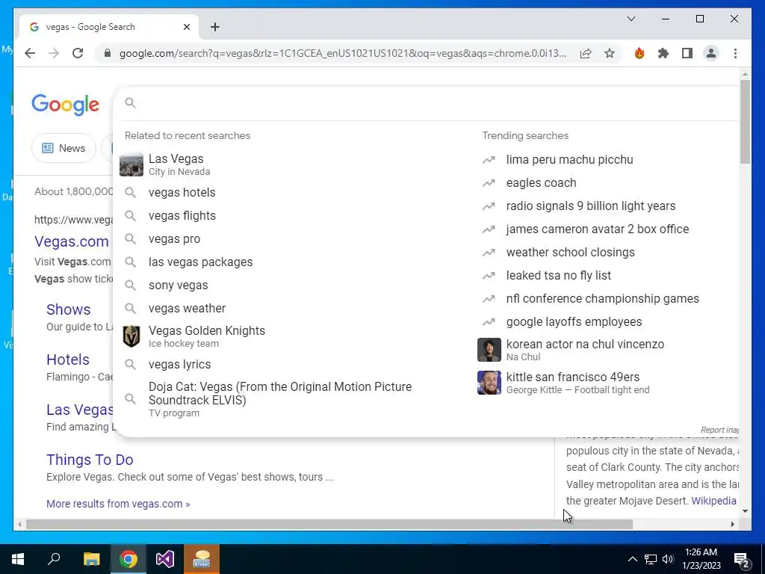Image resolution: width=765 pixels, height=574 pixels.
Task: Open the share this page icon
Action: click(586, 53)
